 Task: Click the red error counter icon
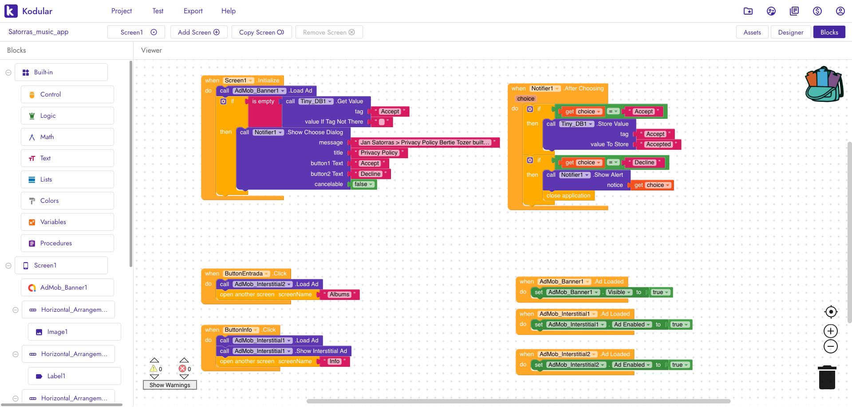(x=182, y=368)
